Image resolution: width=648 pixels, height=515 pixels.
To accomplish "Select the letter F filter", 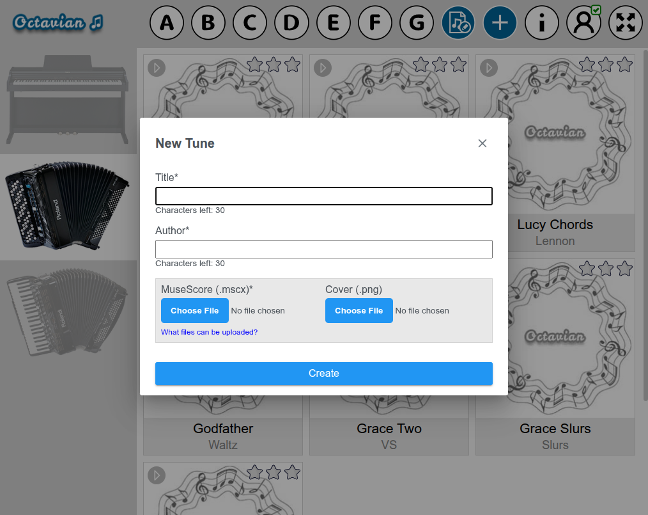I will click(x=375, y=22).
